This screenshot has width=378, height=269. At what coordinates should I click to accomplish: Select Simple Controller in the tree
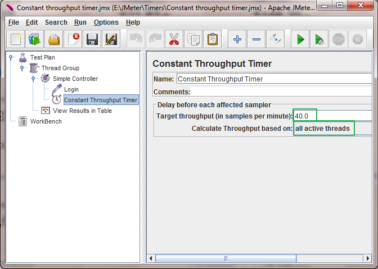point(75,79)
